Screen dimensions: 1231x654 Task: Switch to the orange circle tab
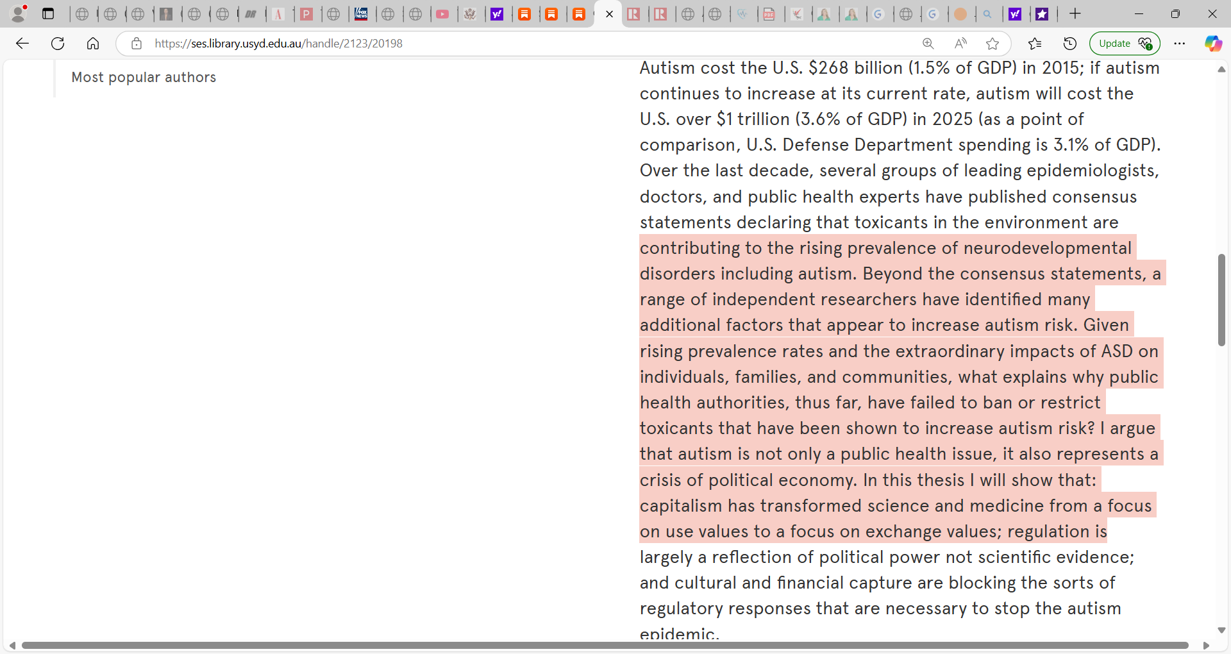tap(960, 14)
